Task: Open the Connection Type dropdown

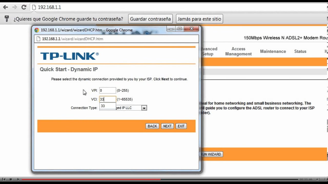Action: click(144, 108)
